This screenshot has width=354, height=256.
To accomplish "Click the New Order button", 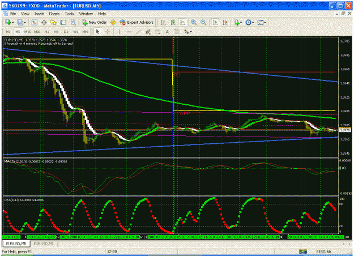I will (94, 22).
